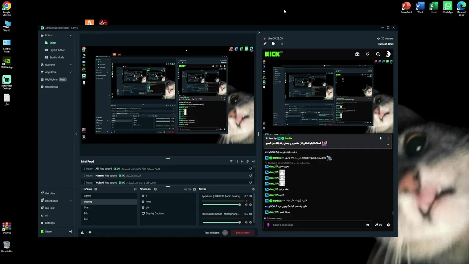Viewport: 469px width, 264px height.
Task: Open Speakers audio source settings gear
Action: click(251, 205)
